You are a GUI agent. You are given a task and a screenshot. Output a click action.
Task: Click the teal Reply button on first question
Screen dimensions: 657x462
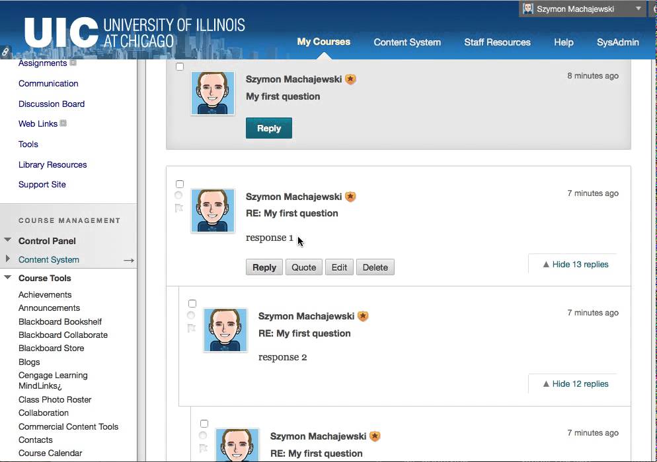(x=269, y=128)
